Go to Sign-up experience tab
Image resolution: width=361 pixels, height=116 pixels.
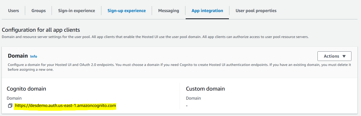[127, 11]
